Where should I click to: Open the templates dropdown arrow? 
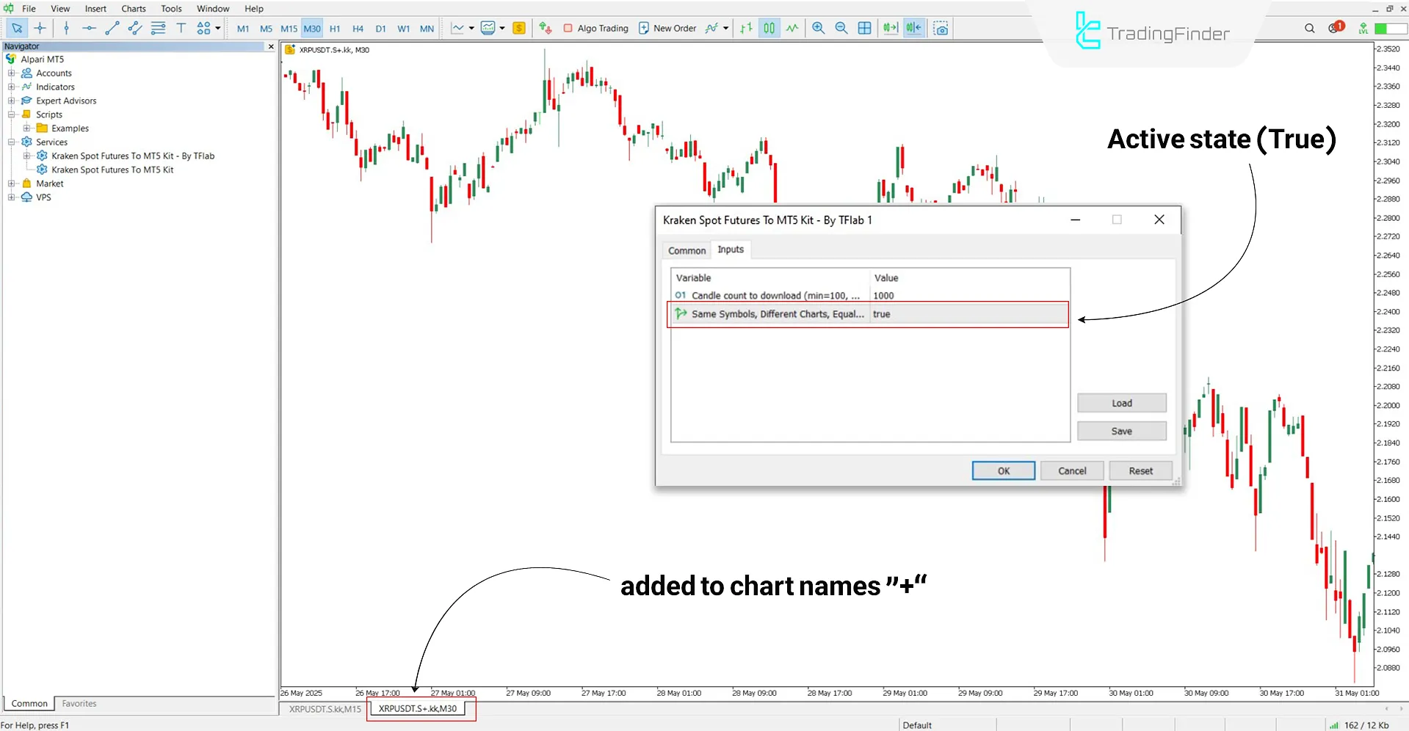(502, 28)
